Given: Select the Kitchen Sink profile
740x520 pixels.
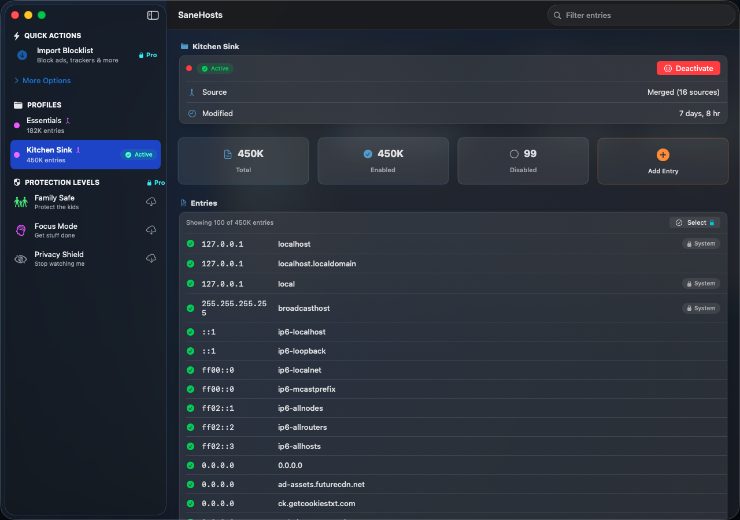Looking at the screenshot, I should (x=85, y=154).
